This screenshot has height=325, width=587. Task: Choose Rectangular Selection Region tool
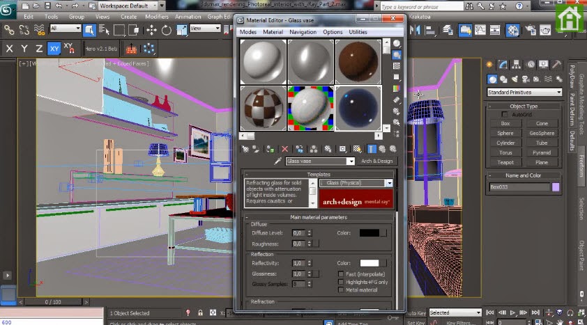click(x=119, y=30)
